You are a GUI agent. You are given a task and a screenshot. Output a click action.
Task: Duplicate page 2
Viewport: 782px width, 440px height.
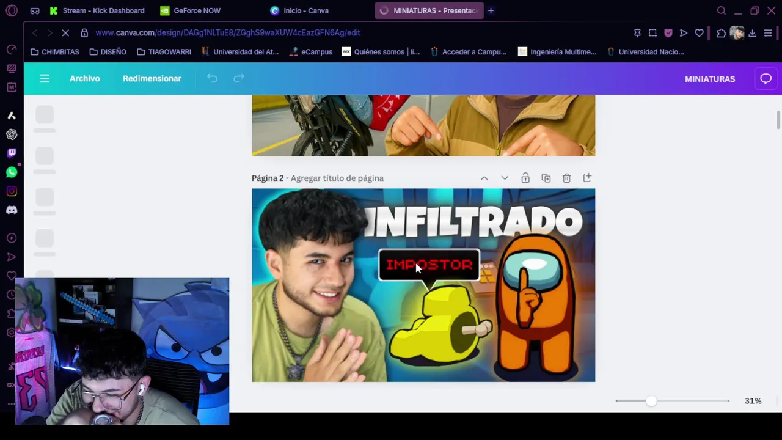point(546,178)
